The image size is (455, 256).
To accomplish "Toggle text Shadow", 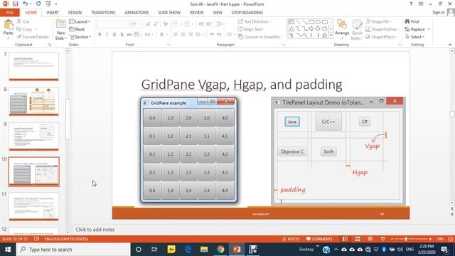I will [122, 34].
